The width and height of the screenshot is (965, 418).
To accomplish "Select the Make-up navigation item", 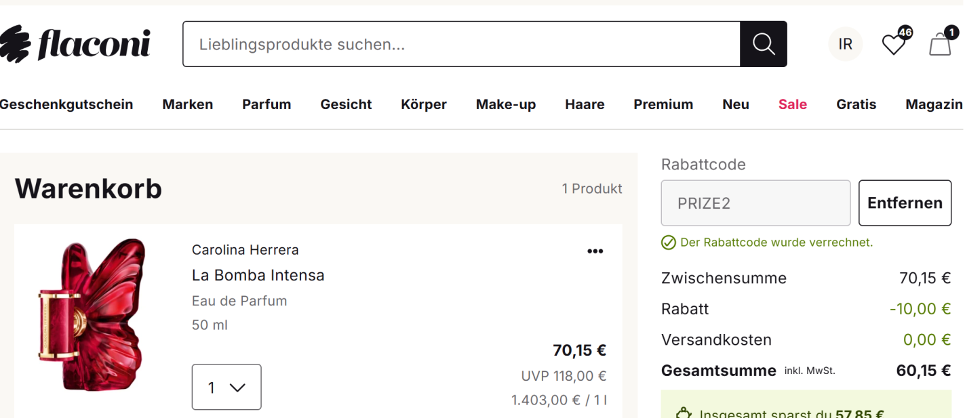I will (506, 104).
